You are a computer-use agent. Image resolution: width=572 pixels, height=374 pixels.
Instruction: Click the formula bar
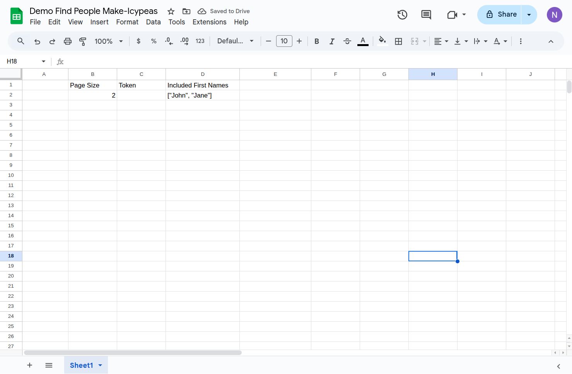point(317,61)
